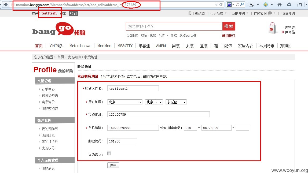Click the Baidu paw search engine icon

[x=229, y=5]
